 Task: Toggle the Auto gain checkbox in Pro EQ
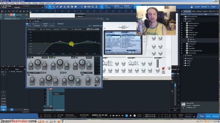pyautogui.click(x=96, y=85)
